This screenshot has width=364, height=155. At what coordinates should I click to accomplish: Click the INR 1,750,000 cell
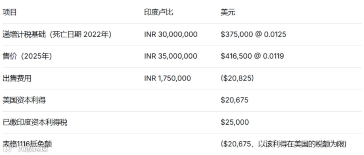[x=167, y=79]
